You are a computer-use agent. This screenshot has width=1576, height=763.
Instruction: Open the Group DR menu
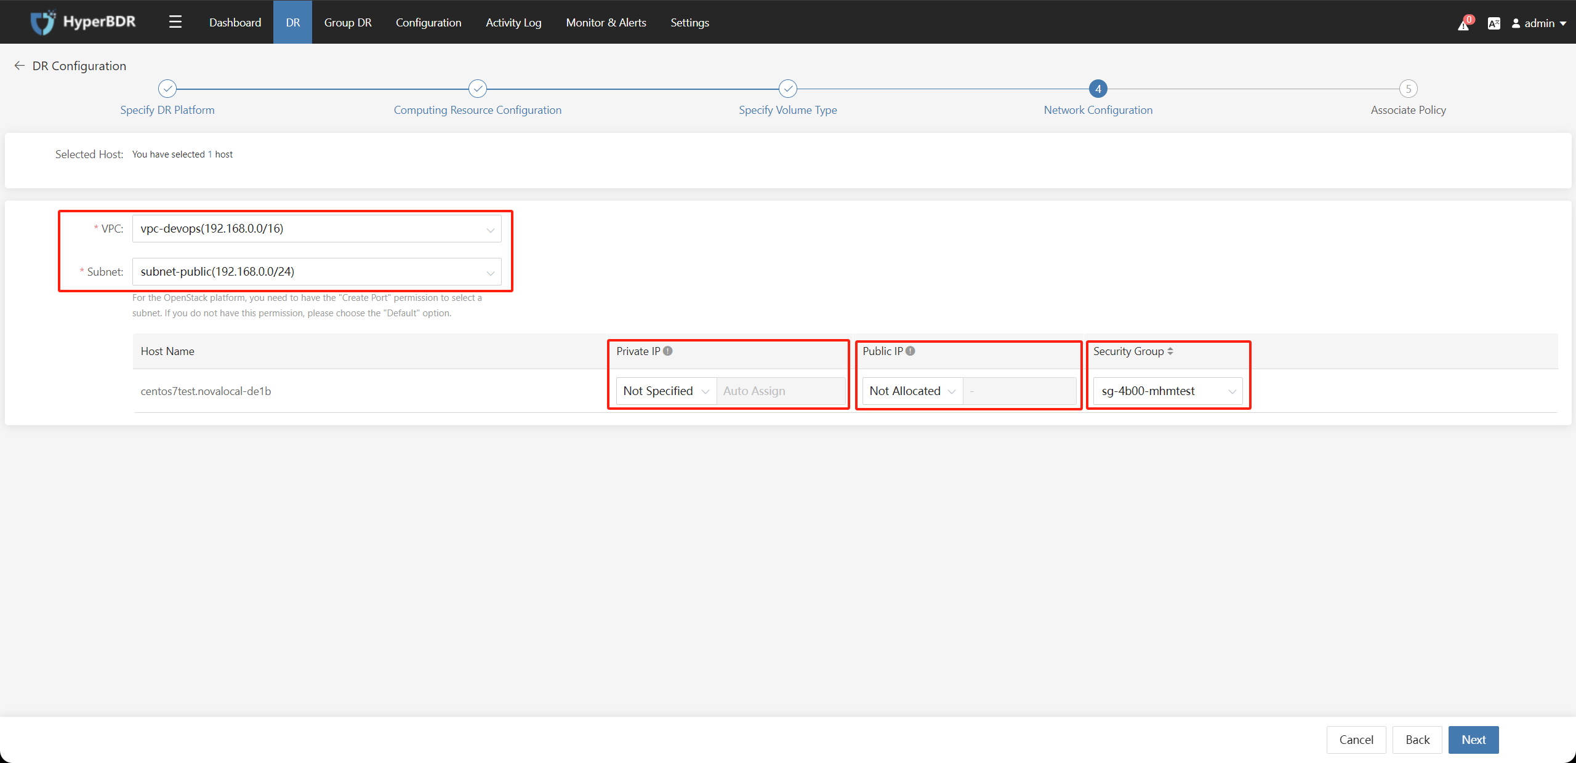[x=348, y=22]
